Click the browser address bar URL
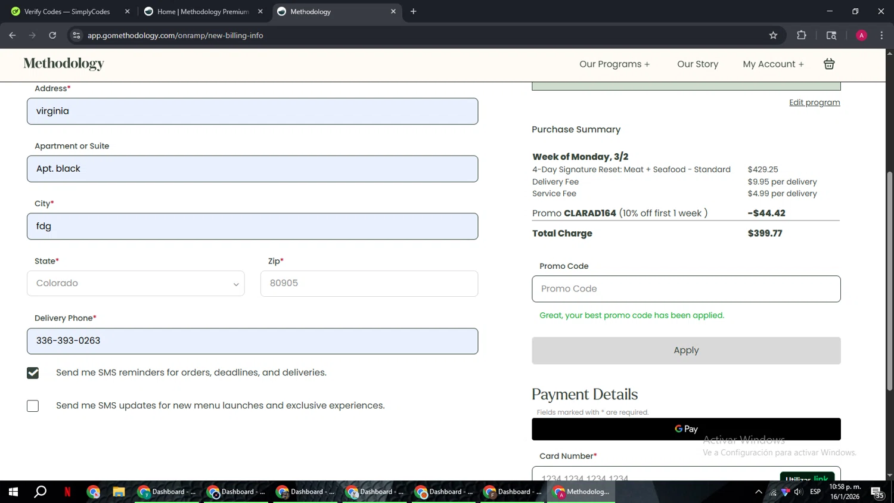Viewport: 894px width, 503px height. tap(175, 35)
